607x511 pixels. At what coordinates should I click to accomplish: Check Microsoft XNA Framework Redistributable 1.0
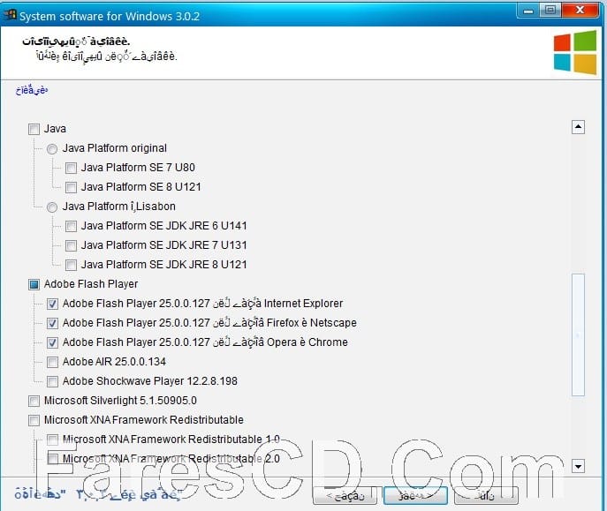pos(52,440)
